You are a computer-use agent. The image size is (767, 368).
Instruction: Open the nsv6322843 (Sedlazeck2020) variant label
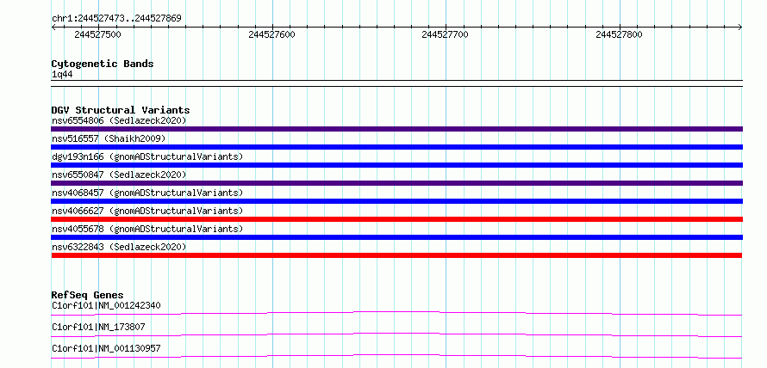coord(119,247)
